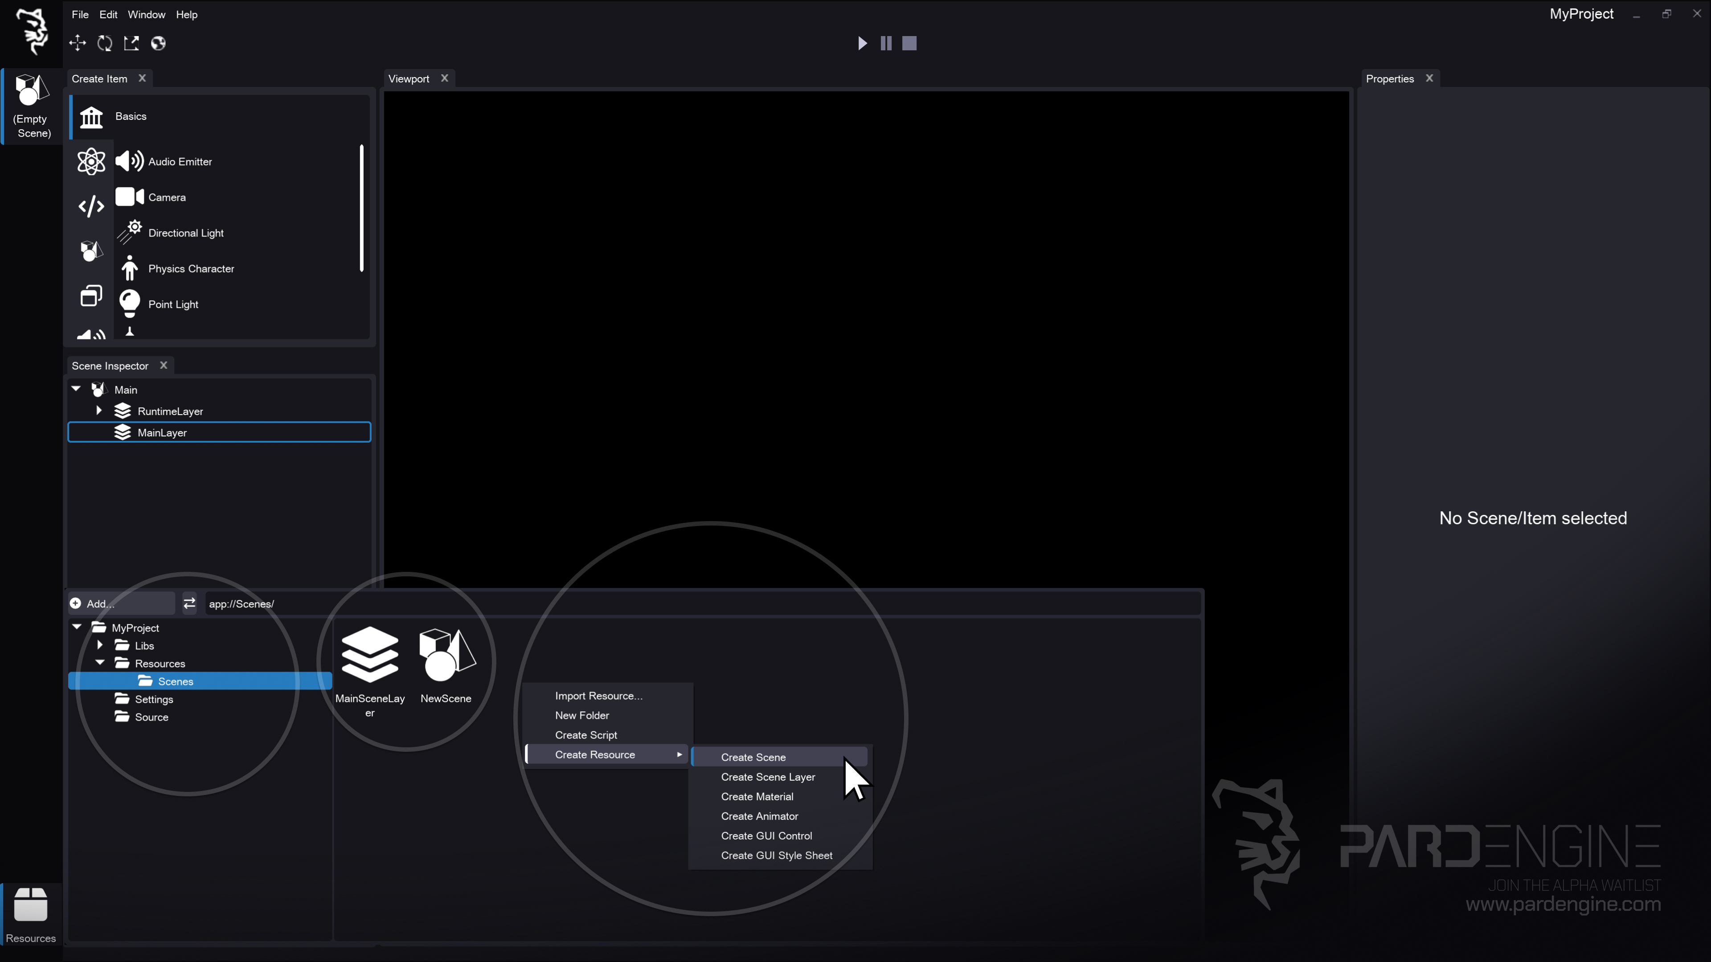The image size is (1711, 962).
Task: Select the stacked windows GUI category icon
Action: (91, 295)
